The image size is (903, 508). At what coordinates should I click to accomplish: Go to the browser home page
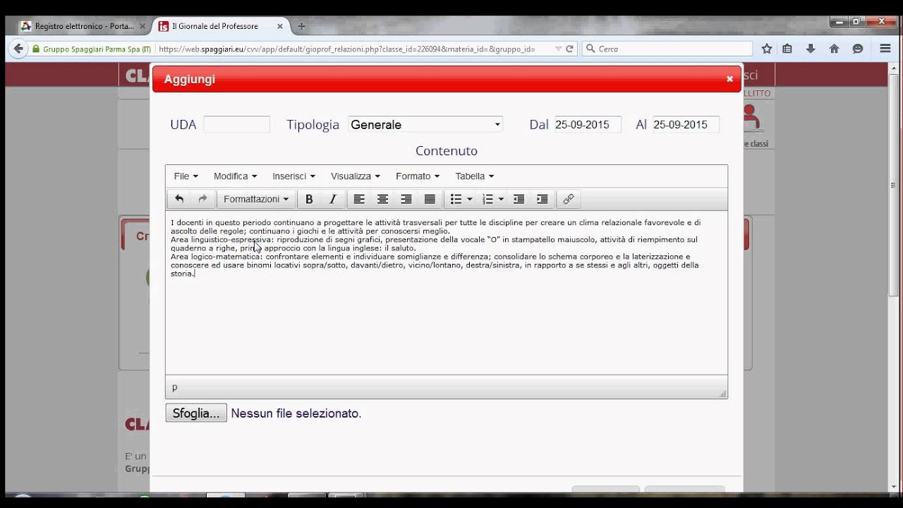(834, 49)
